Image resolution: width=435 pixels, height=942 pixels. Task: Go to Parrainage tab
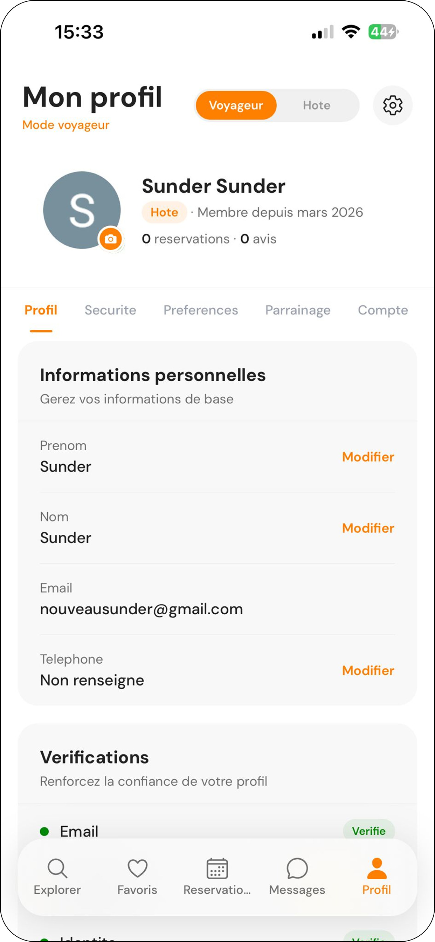(298, 310)
